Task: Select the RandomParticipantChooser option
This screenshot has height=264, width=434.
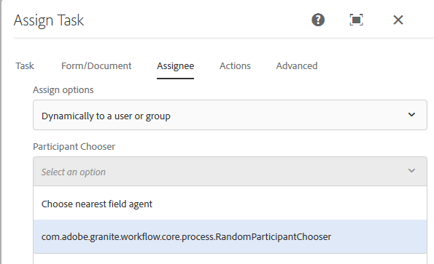Action: (230, 236)
